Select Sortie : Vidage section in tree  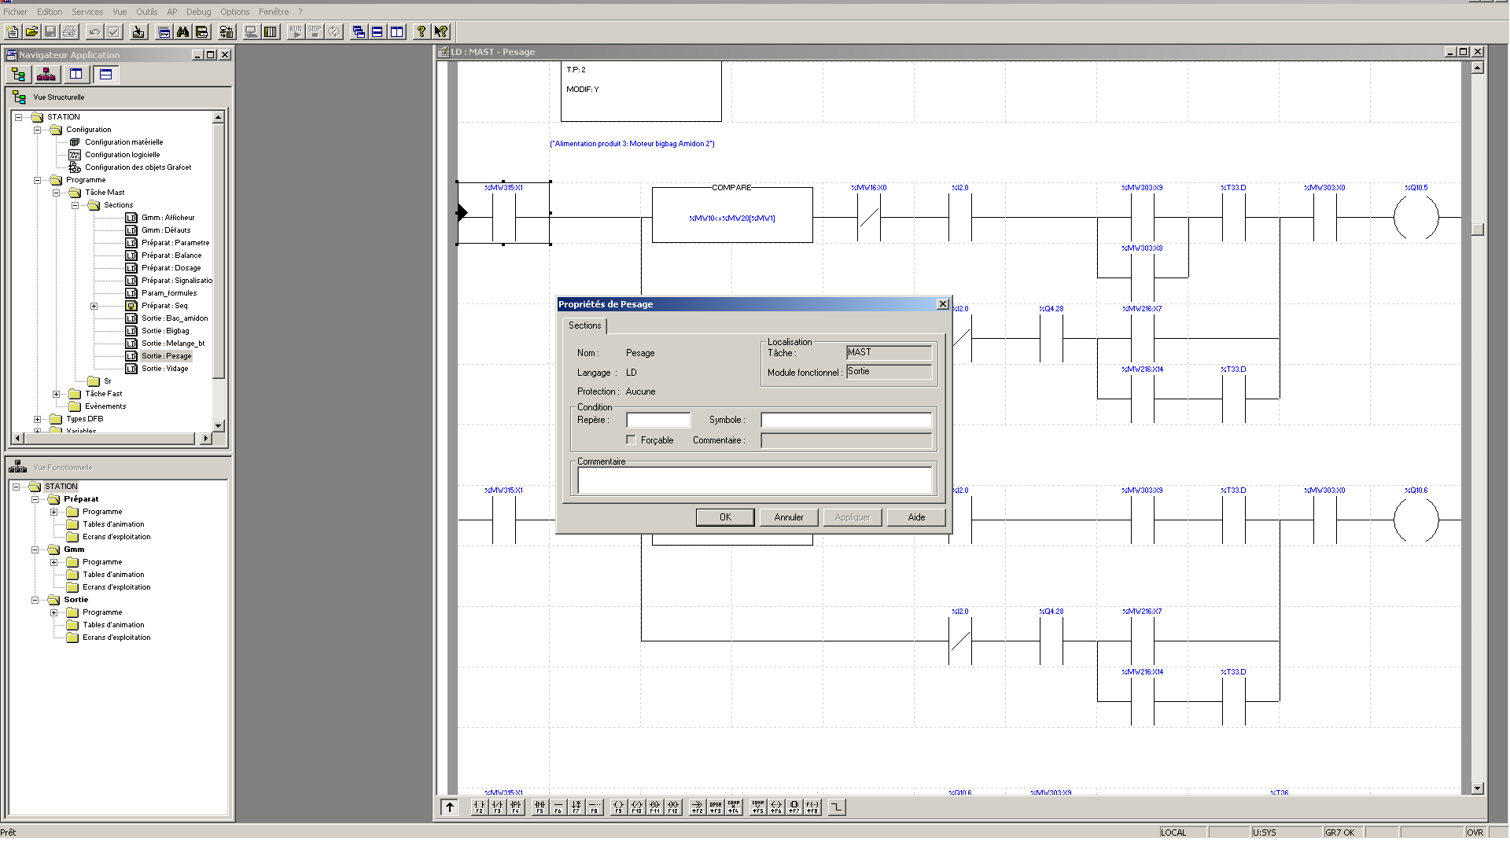[165, 369]
